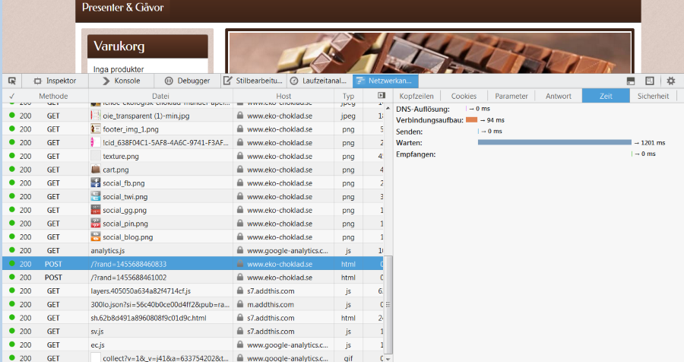The width and height of the screenshot is (684, 362).
Task: Click lock icon in sv.js row
Action: pos(240,332)
